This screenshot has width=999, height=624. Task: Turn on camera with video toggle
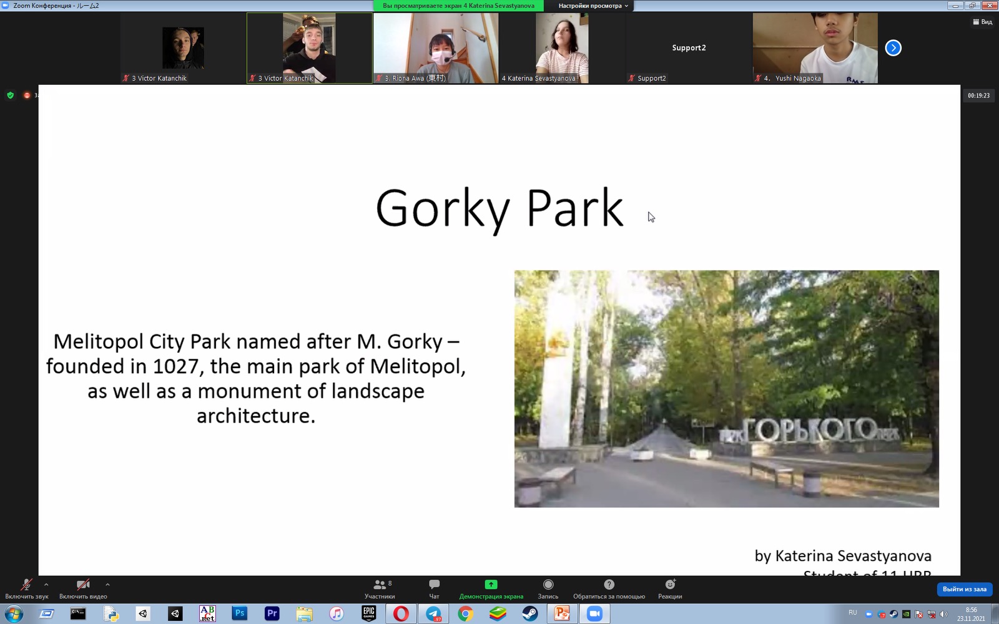point(82,585)
